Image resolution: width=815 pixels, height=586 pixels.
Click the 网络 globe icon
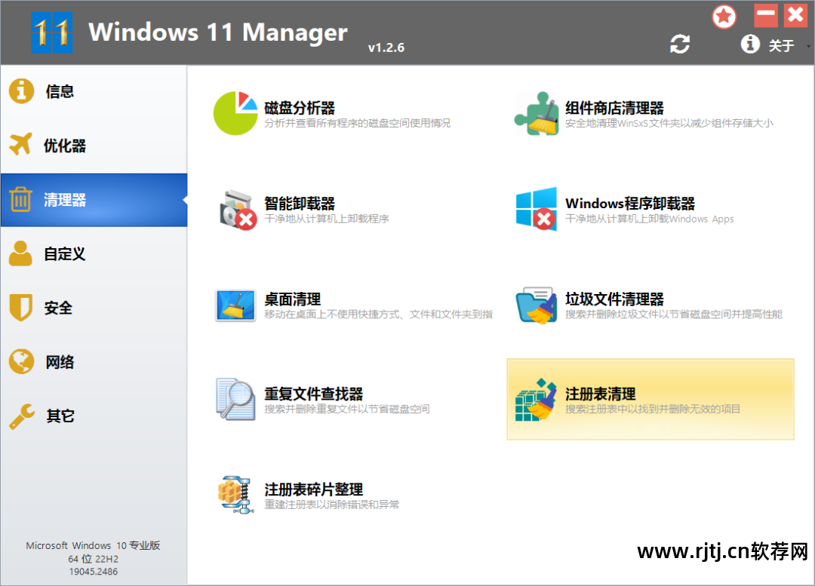pyautogui.click(x=21, y=361)
